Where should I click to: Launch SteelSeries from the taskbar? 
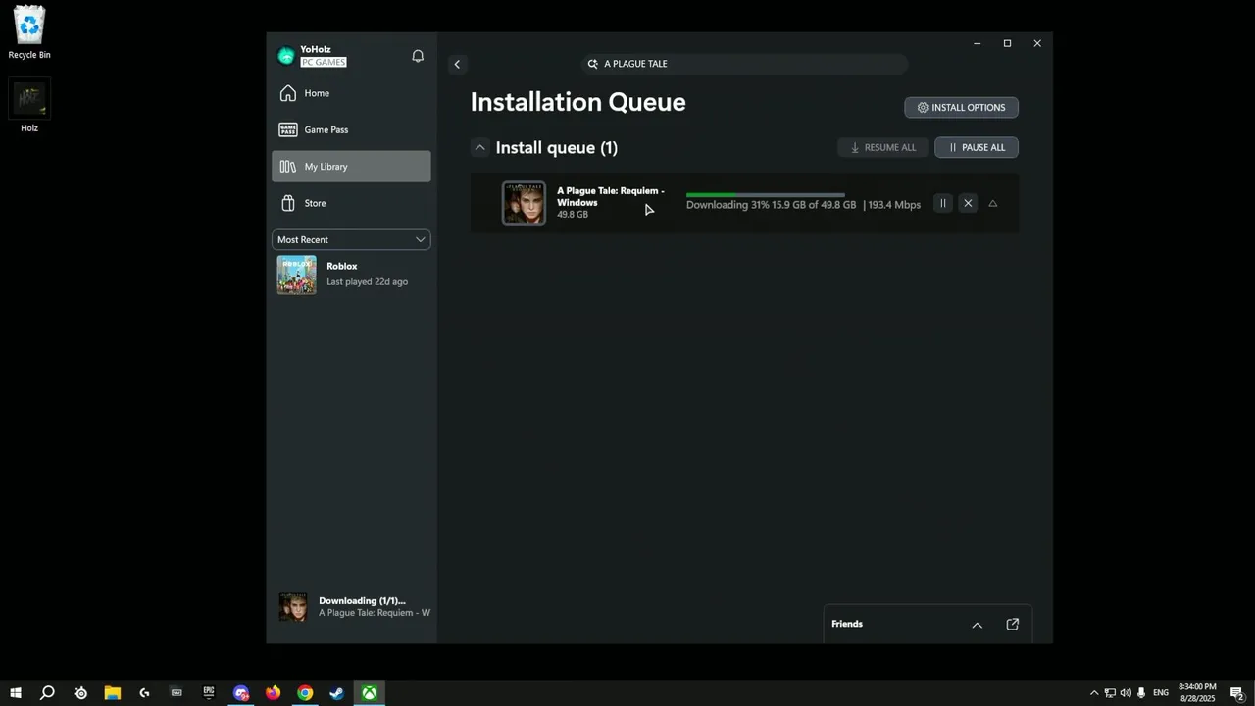pyautogui.click(x=80, y=693)
